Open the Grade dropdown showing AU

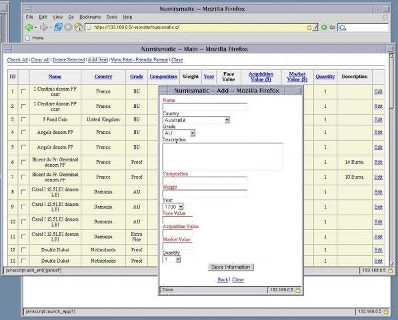click(x=179, y=133)
